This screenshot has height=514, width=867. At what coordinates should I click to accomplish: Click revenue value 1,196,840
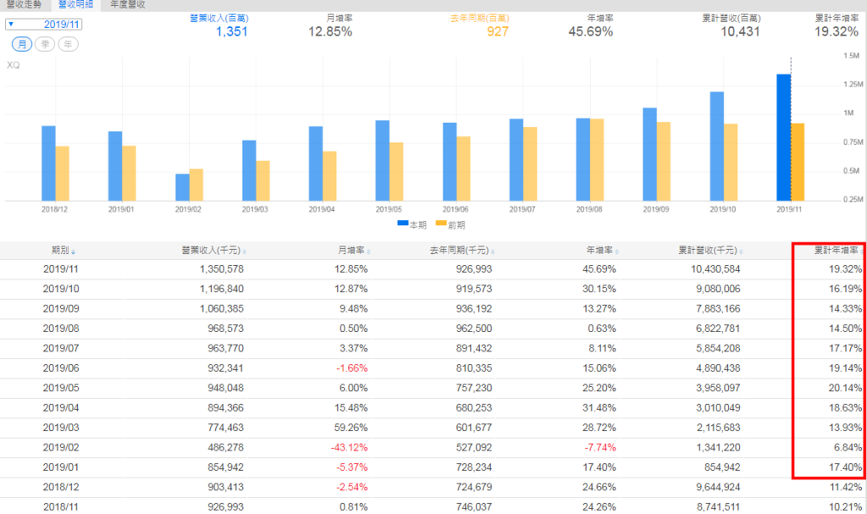[222, 290]
